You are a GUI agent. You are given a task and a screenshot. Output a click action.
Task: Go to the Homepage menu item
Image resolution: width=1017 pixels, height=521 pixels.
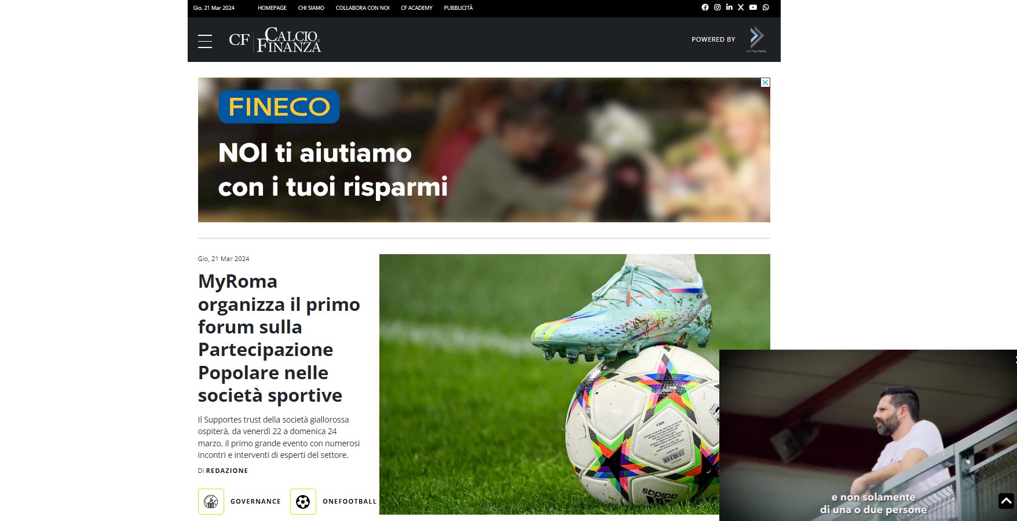pyautogui.click(x=272, y=8)
